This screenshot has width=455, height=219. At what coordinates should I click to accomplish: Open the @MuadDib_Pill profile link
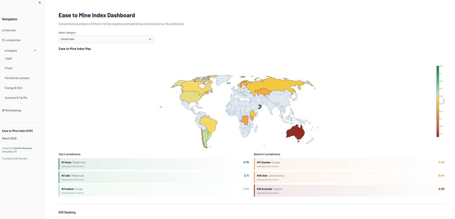pos(9,152)
